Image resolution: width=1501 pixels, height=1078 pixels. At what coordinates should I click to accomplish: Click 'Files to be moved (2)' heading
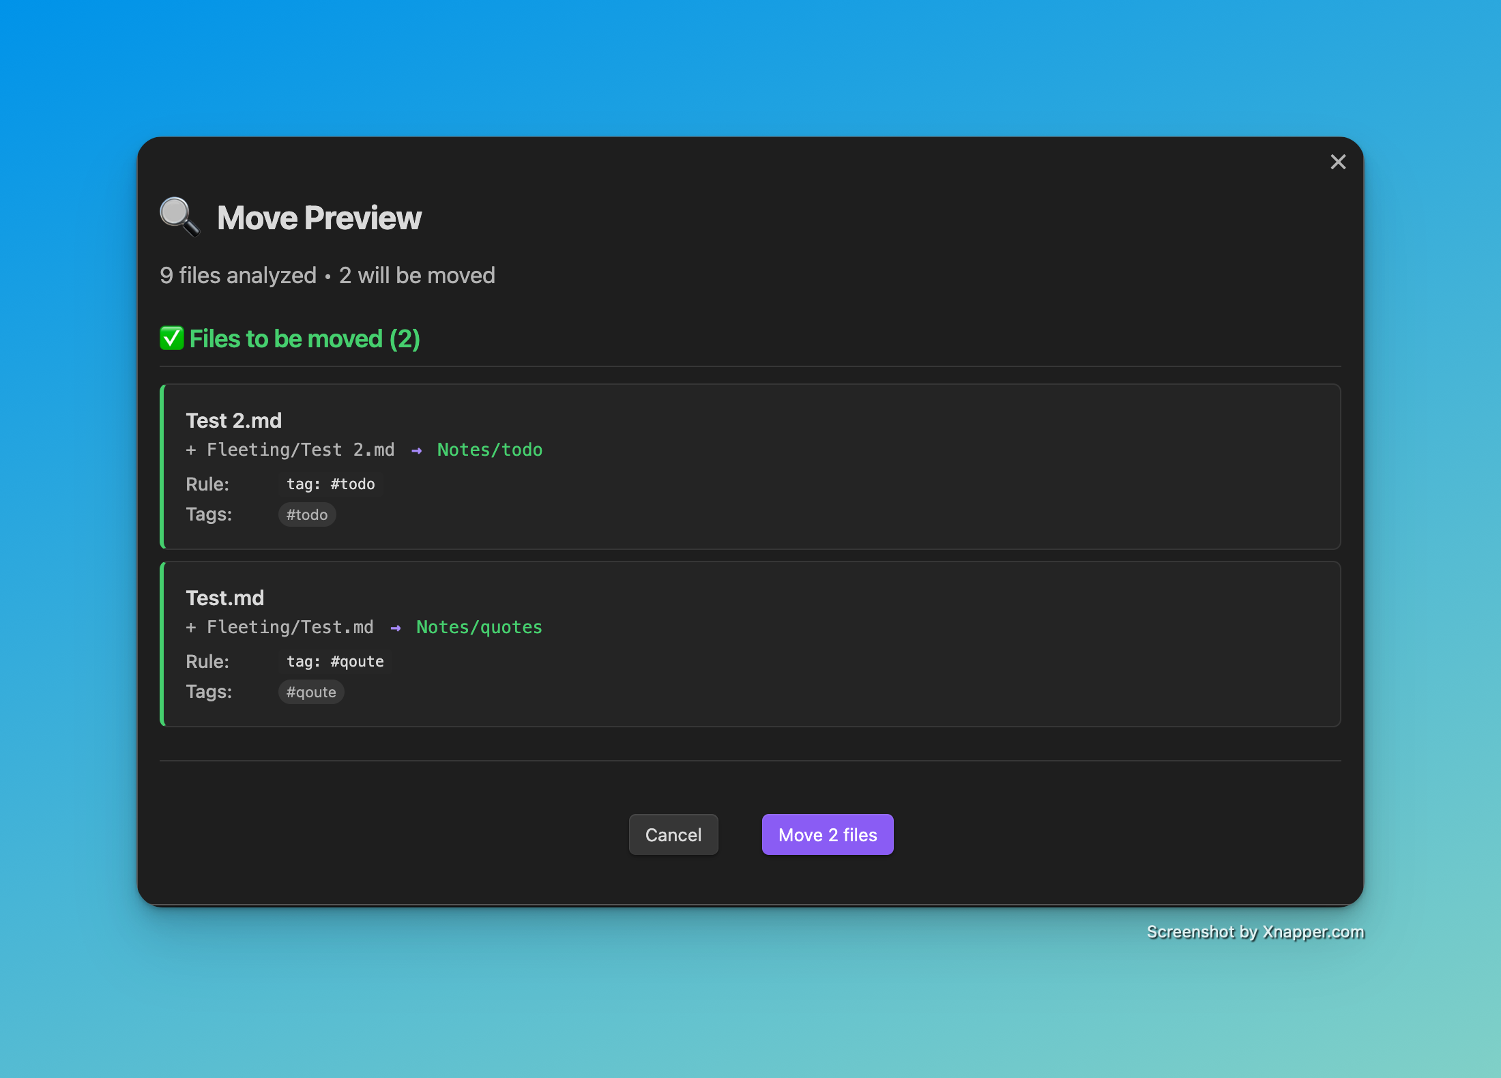[304, 338]
